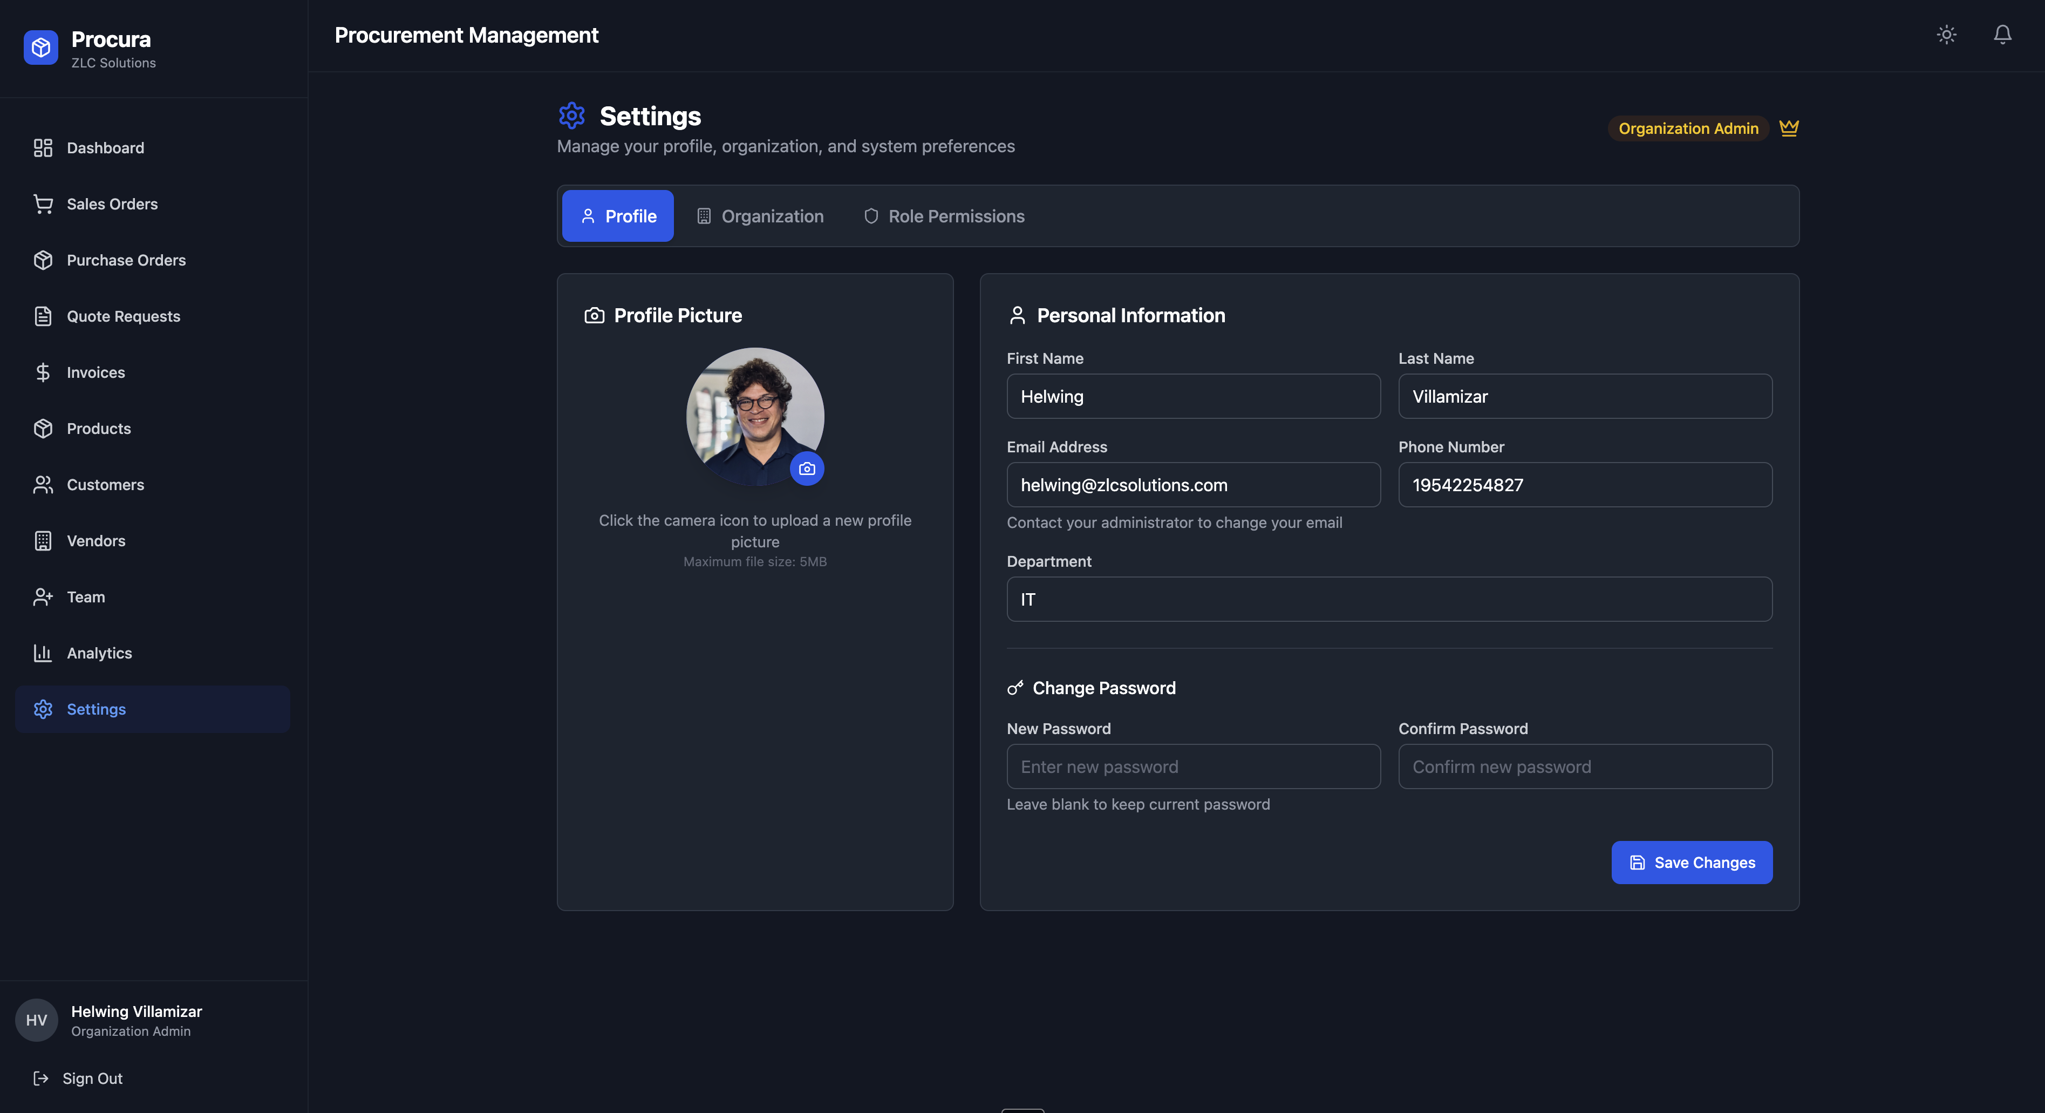This screenshot has height=1113, width=2045.
Task: Open Team via the add-user icon
Action: 43,597
